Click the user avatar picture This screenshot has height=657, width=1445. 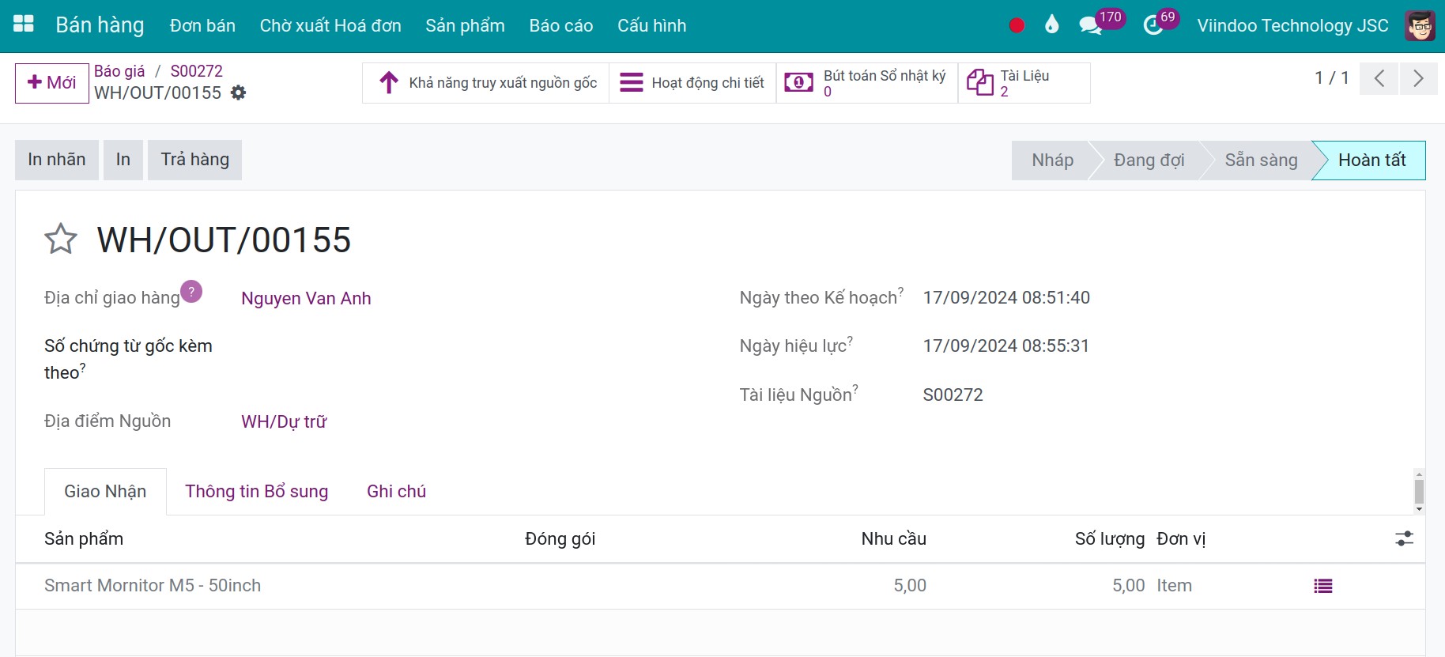(1420, 25)
